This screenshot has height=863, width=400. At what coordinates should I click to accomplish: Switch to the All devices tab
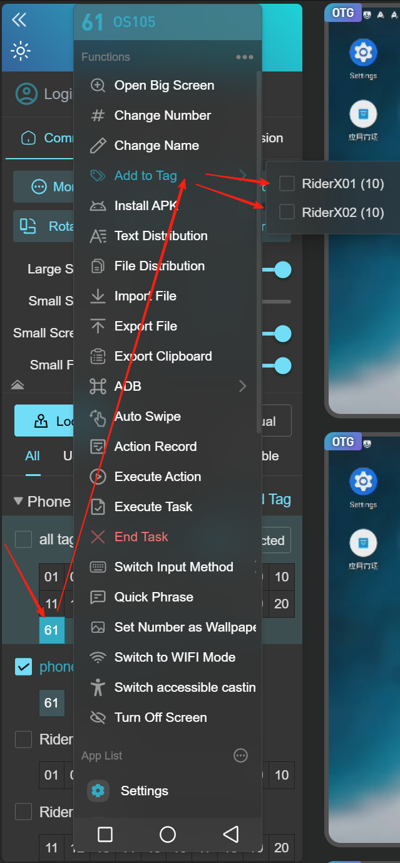(x=33, y=456)
